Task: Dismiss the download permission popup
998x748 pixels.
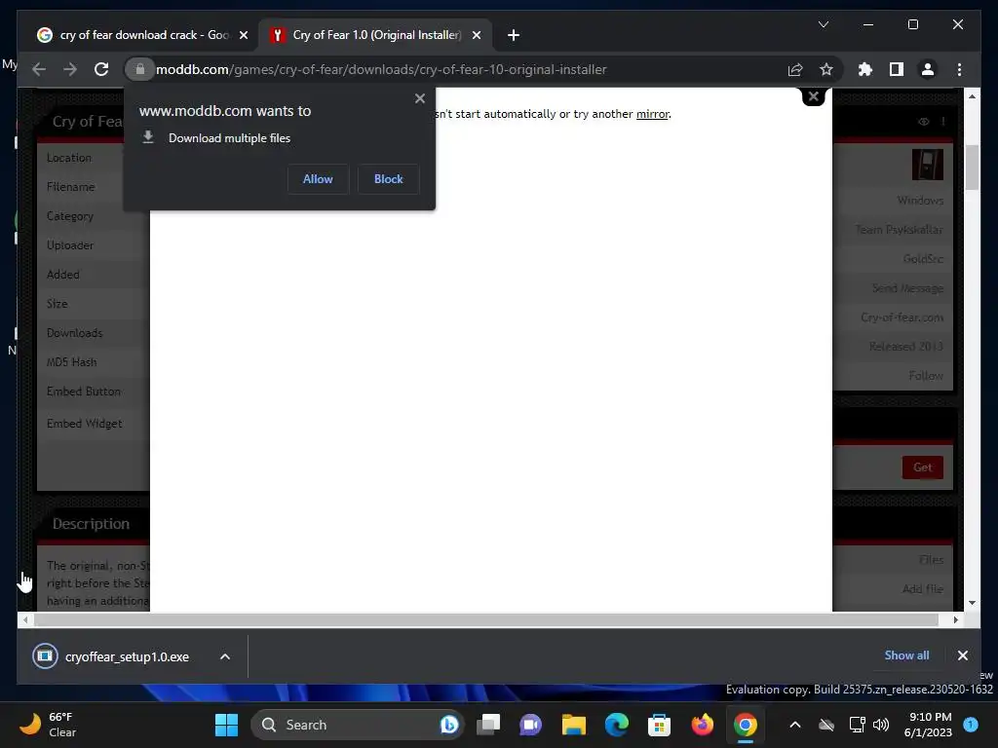Action: pyautogui.click(x=419, y=98)
